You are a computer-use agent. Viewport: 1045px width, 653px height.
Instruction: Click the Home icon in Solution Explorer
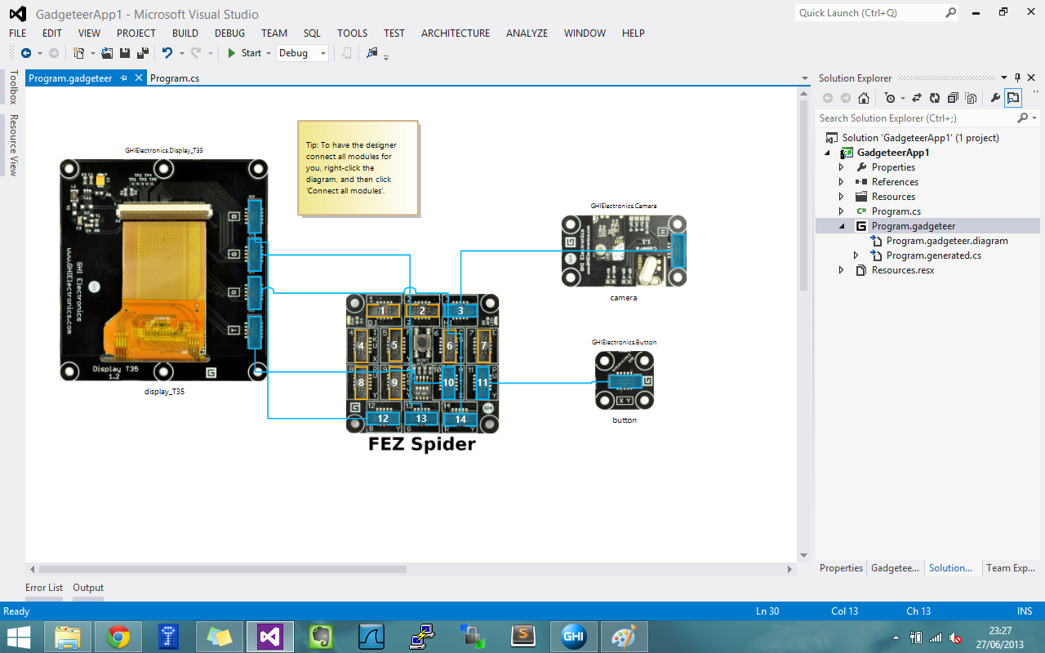click(x=864, y=97)
